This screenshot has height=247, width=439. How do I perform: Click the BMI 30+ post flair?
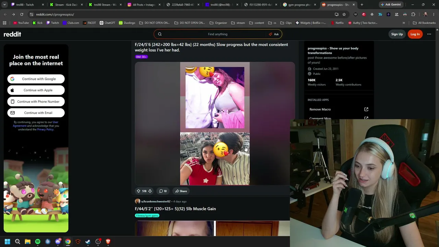pyautogui.click(x=141, y=57)
